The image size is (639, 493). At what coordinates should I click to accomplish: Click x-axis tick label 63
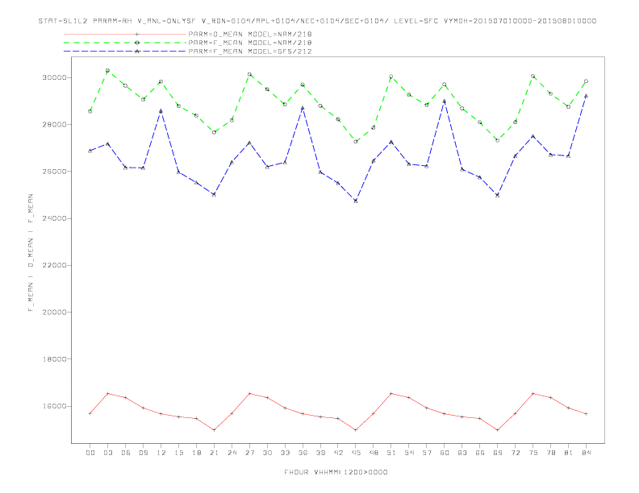click(462, 453)
